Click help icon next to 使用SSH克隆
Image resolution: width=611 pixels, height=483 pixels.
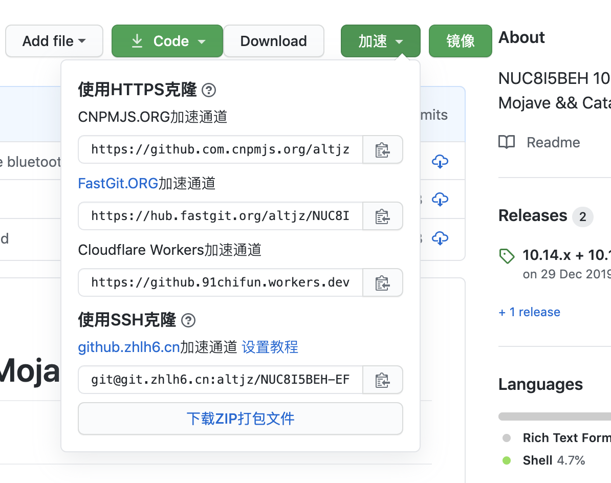[188, 321]
